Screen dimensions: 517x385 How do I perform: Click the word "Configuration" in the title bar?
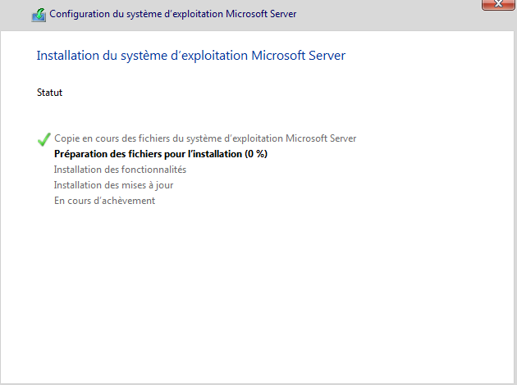(80, 15)
